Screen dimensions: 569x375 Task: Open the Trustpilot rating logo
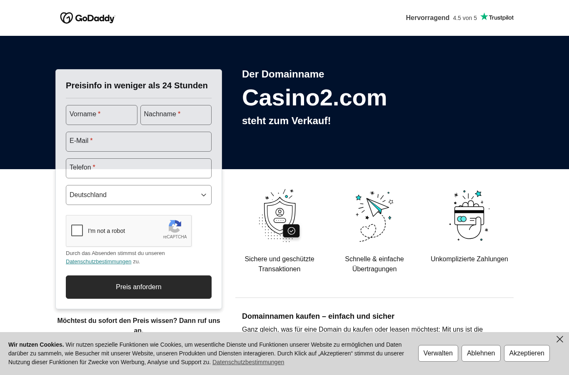tap(497, 17)
